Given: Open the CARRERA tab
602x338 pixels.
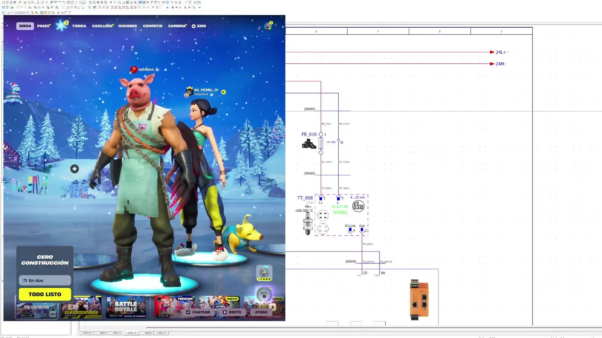Looking at the screenshot, I should [x=177, y=26].
